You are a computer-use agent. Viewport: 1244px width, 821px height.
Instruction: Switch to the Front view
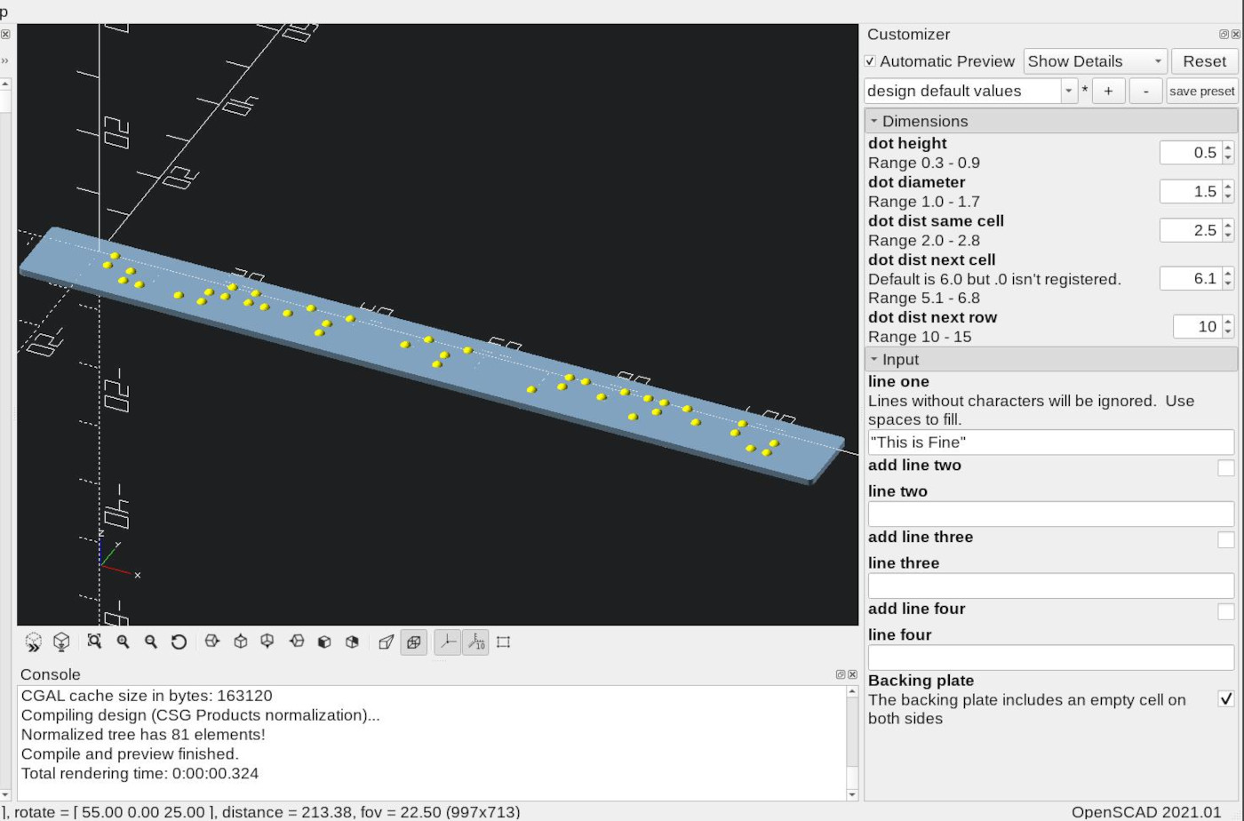pos(324,642)
